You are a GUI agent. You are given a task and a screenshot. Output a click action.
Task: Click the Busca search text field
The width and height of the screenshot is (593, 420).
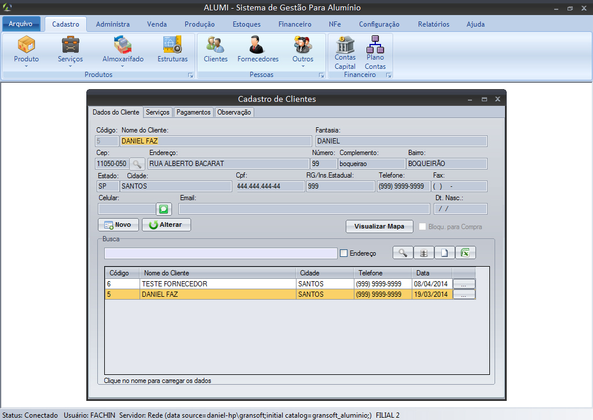coord(221,253)
